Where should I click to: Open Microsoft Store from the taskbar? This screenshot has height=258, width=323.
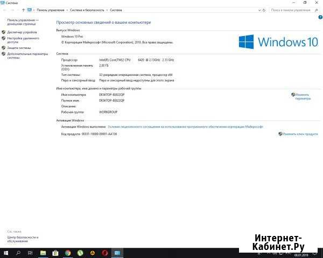[x=55, y=253]
